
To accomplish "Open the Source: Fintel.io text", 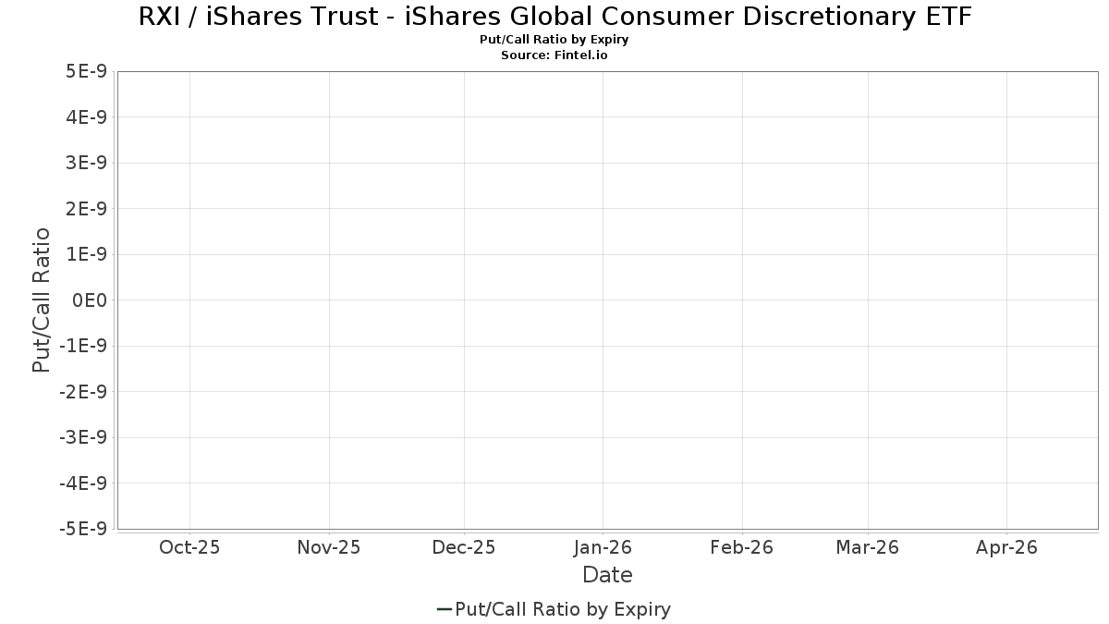I will click(x=554, y=55).
